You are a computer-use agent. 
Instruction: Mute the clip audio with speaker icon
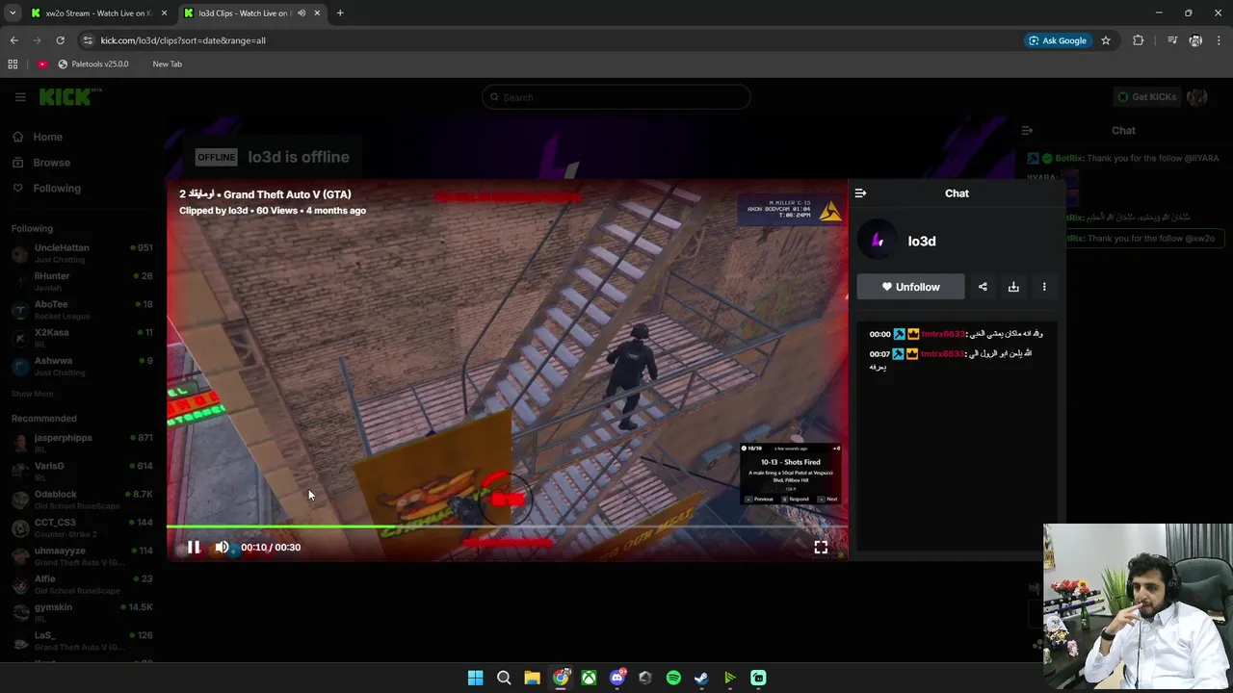223,547
